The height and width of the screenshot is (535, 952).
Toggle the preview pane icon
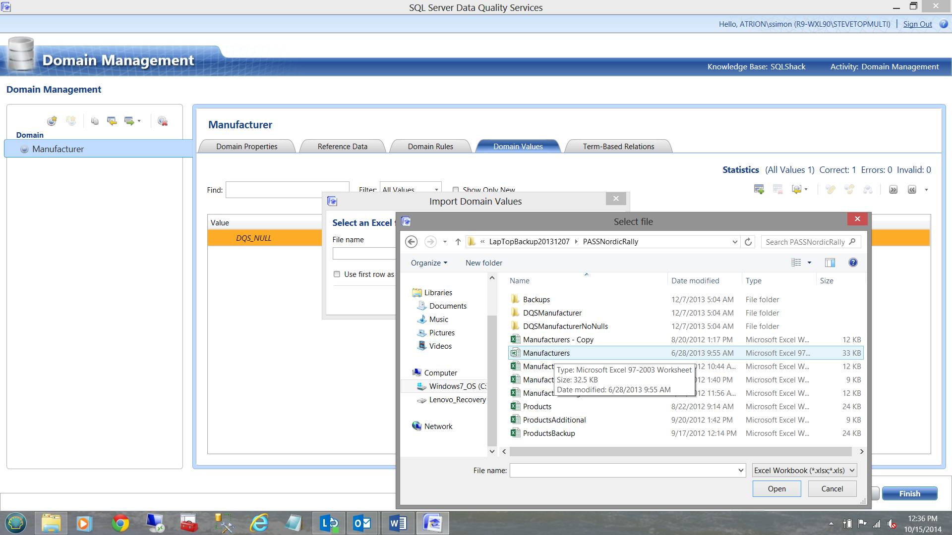(x=830, y=263)
